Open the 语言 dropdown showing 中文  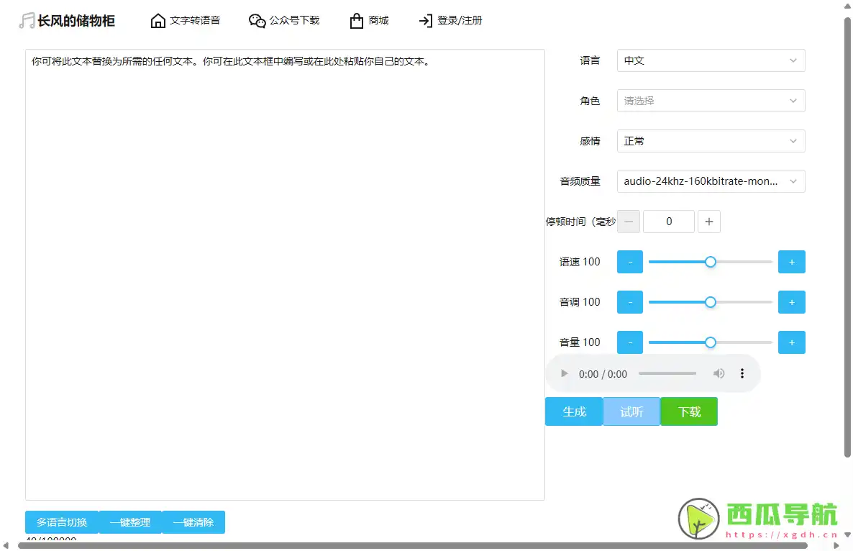click(711, 60)
